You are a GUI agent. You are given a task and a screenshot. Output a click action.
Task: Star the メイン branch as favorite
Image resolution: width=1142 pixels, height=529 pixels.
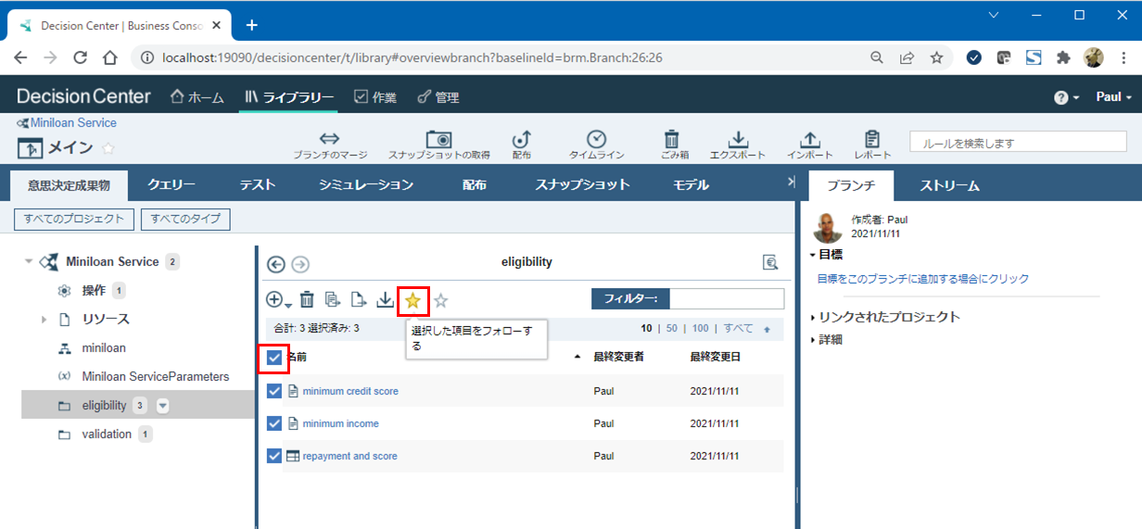[x=108, y=148]
